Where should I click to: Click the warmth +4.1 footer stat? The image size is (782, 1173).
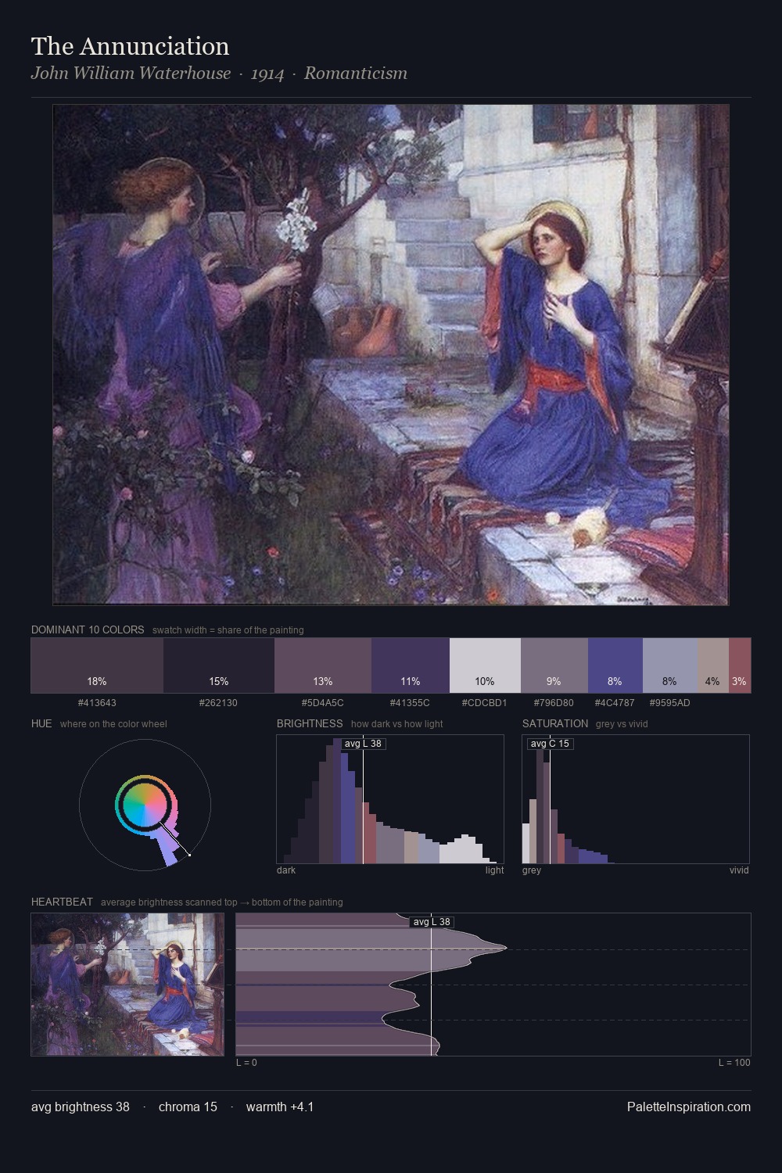280,1107
